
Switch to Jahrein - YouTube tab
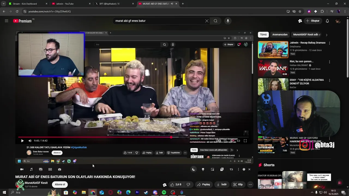pyautogui.click(x=71, y=4)
